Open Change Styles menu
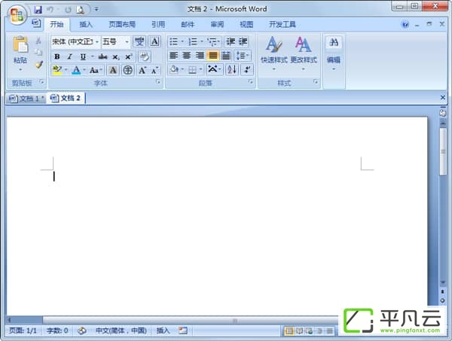 304,53
